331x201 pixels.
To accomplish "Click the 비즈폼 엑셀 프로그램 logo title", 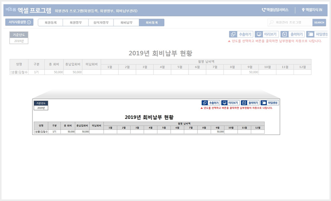I will tap(28, 10).
